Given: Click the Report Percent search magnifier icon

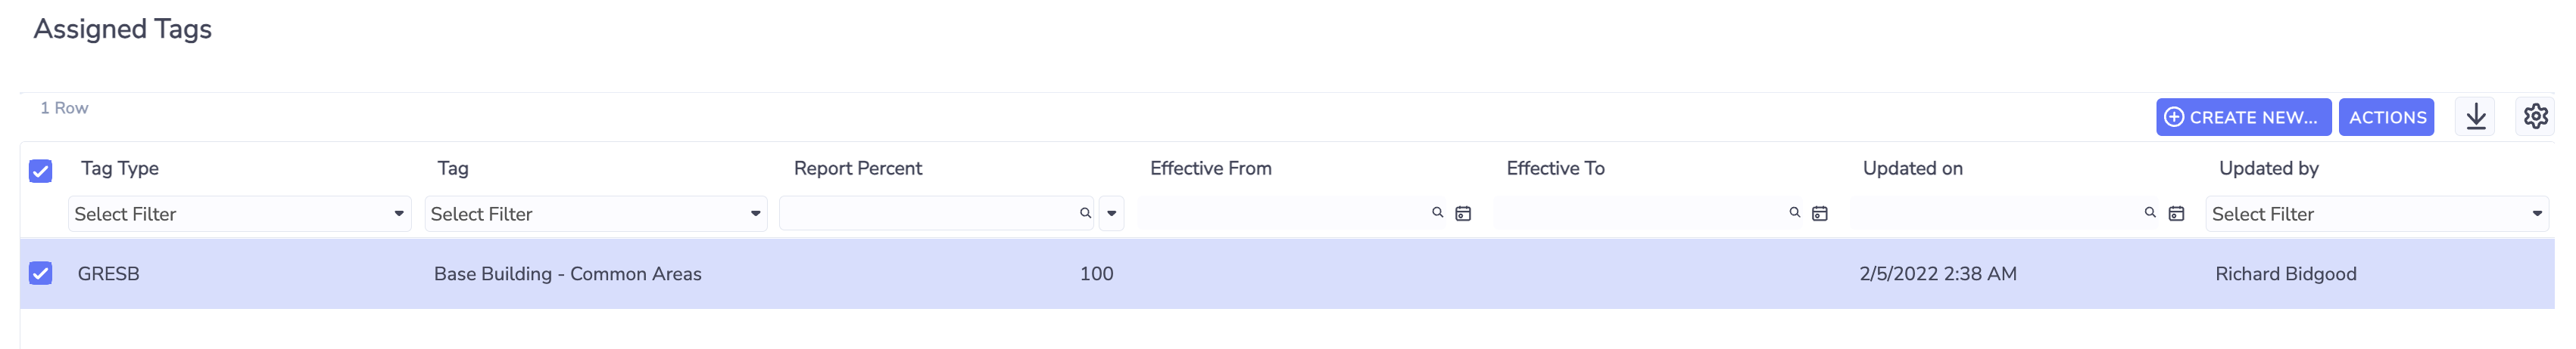Looking at the screenshot, I should pyautogui.click(x=1085, y=213).
